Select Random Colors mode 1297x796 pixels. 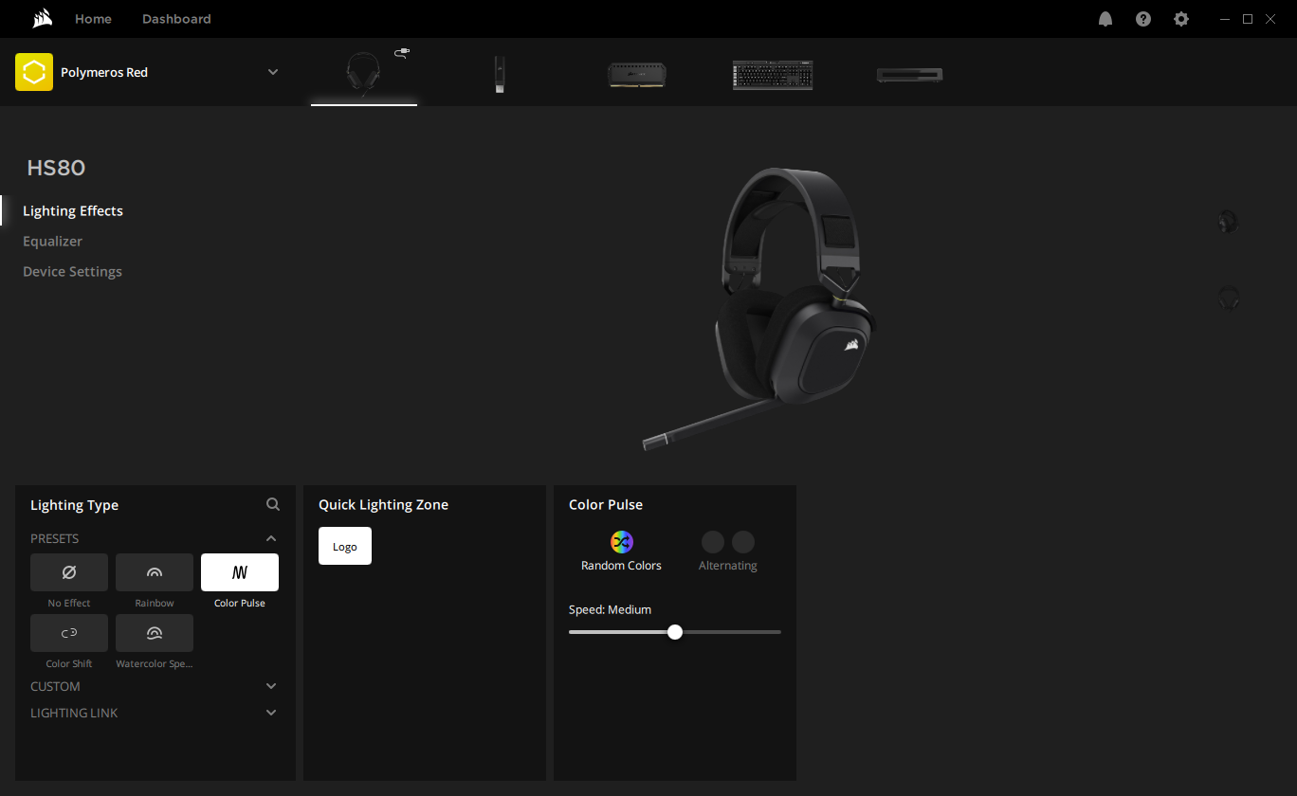pyautogui.click(x=622, y=551)
